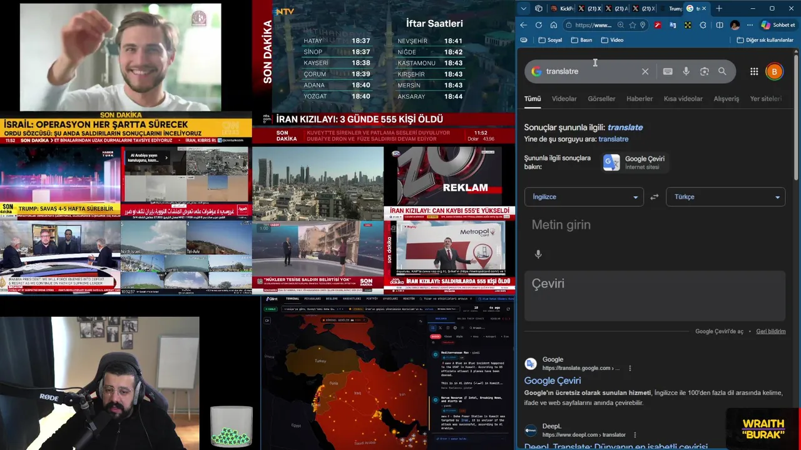Open TERMINAL tab in Glint dashboard

tap(292, 299)
